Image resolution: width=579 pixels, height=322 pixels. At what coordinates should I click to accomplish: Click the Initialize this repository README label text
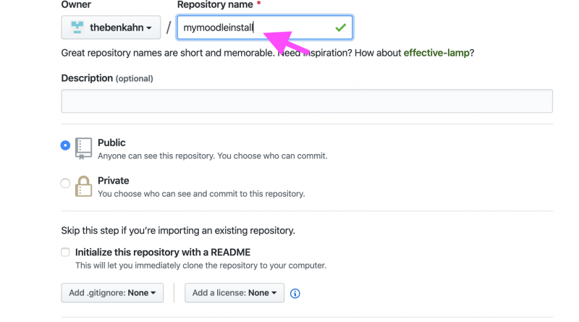tap(163, 253)
